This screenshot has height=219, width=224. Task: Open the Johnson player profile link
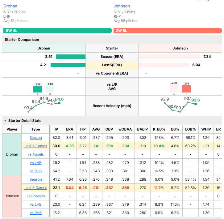pos(122,6)
